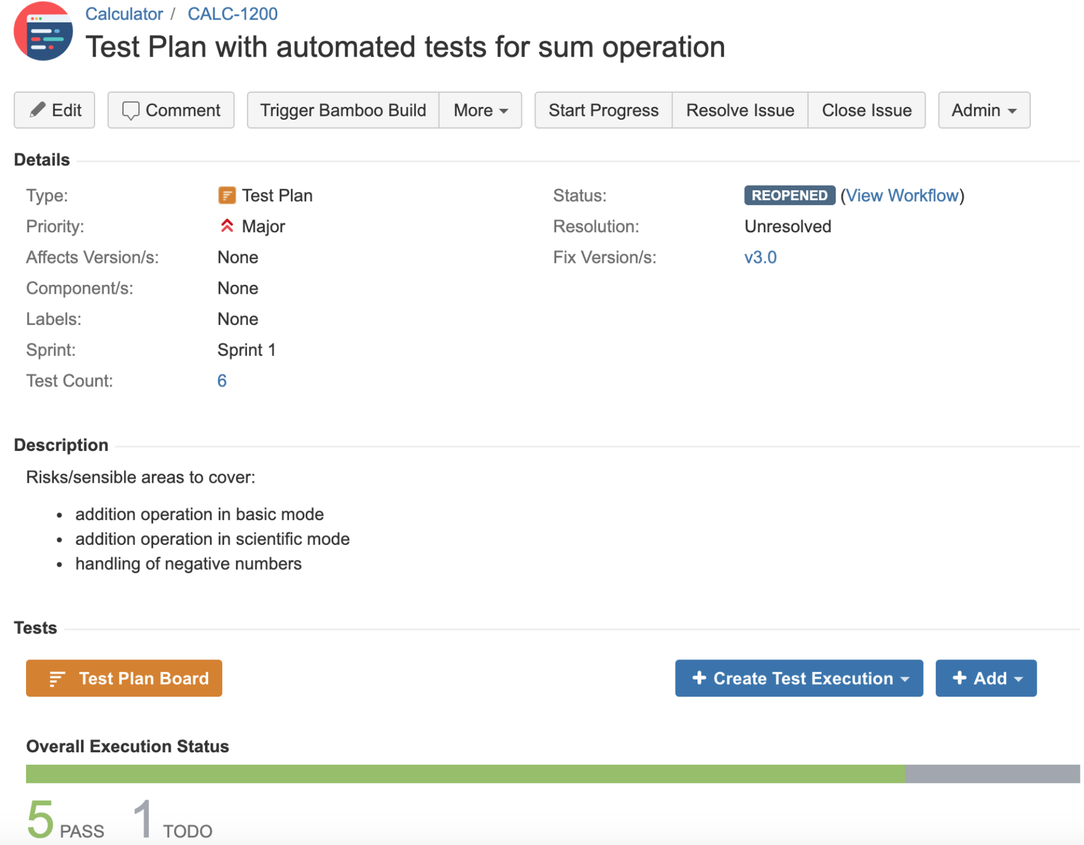Open the Add dropdown arrow

[x=1018, y=679]
